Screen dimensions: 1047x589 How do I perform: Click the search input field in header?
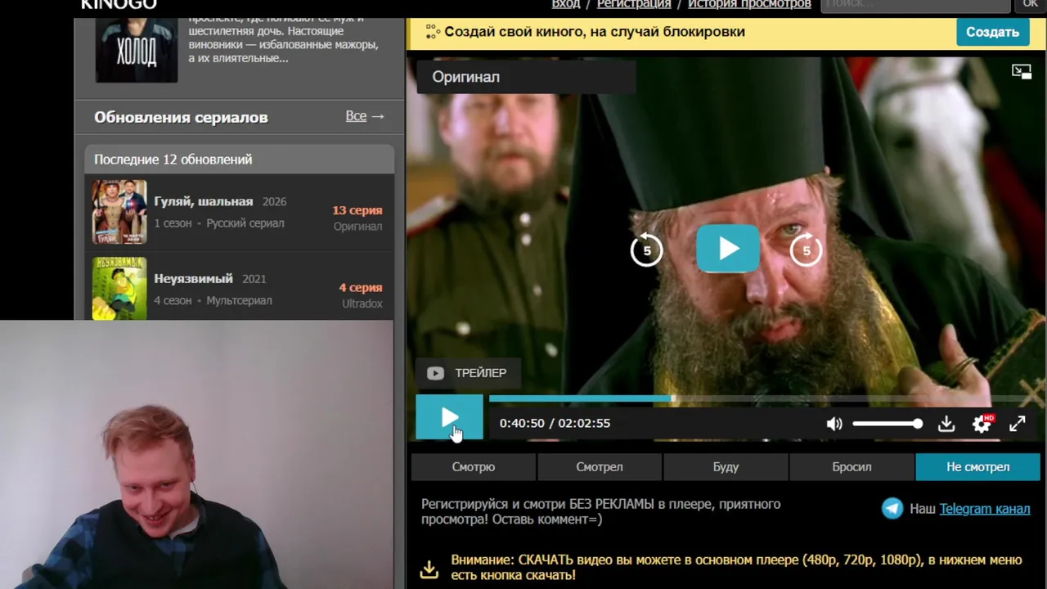tap(915, 5)
